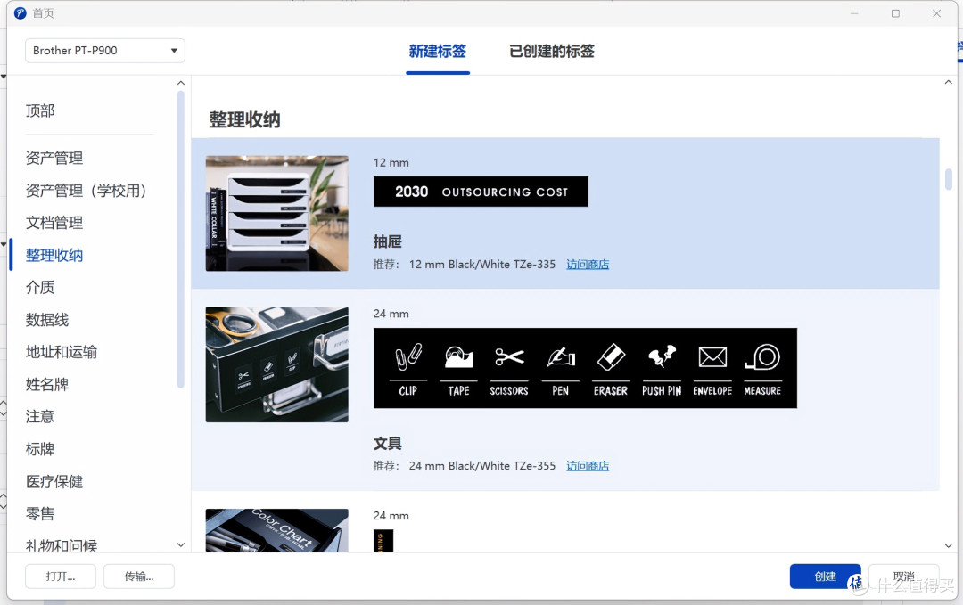This screenshot has width=963, height=605.
Task: Select 资产管理 (学校用) category
Action: pyautogui.click(x=86, y=191)
